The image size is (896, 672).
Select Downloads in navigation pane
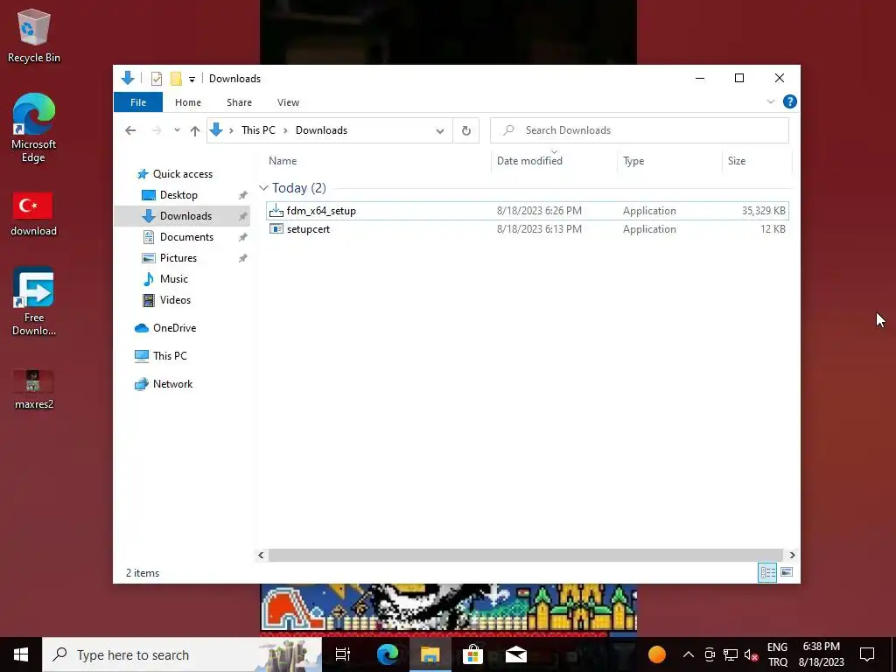click(x=182, y=216)
